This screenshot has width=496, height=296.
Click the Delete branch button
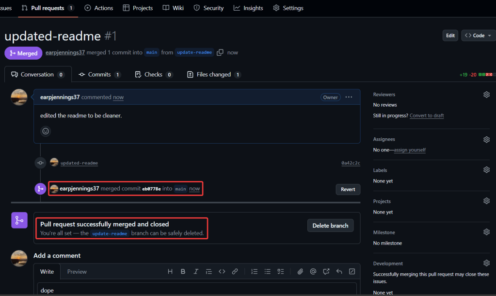330,226
